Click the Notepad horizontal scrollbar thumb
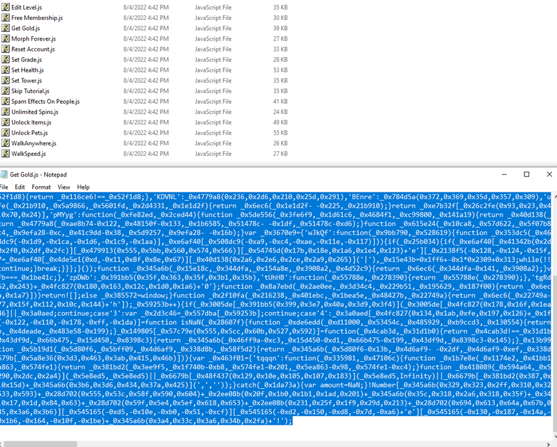 pos(39,443)
